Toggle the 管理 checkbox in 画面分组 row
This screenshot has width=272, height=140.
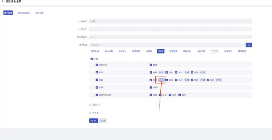click(x=151, y=65)
